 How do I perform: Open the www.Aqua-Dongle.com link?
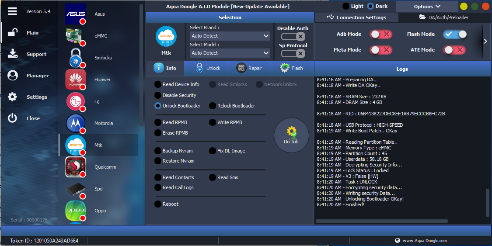425,241
